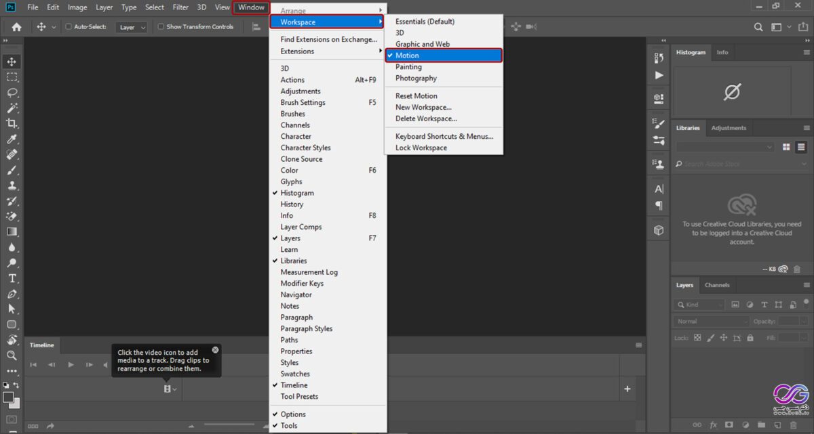Viewport: 814px width, 434px height.
Task: Close the Timeline tooltip popup
Action: coord(215,350)
